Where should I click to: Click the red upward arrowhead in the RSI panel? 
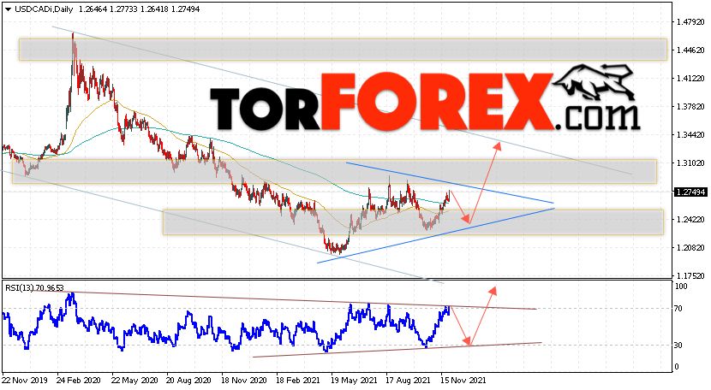493,290
